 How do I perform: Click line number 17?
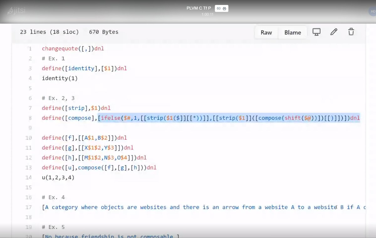point(29,207)
